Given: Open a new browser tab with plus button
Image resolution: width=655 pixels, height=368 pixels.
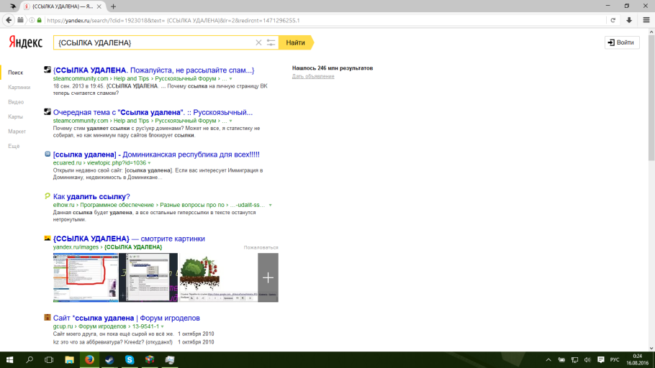Looking at the screenshot, I should (113, 6).
